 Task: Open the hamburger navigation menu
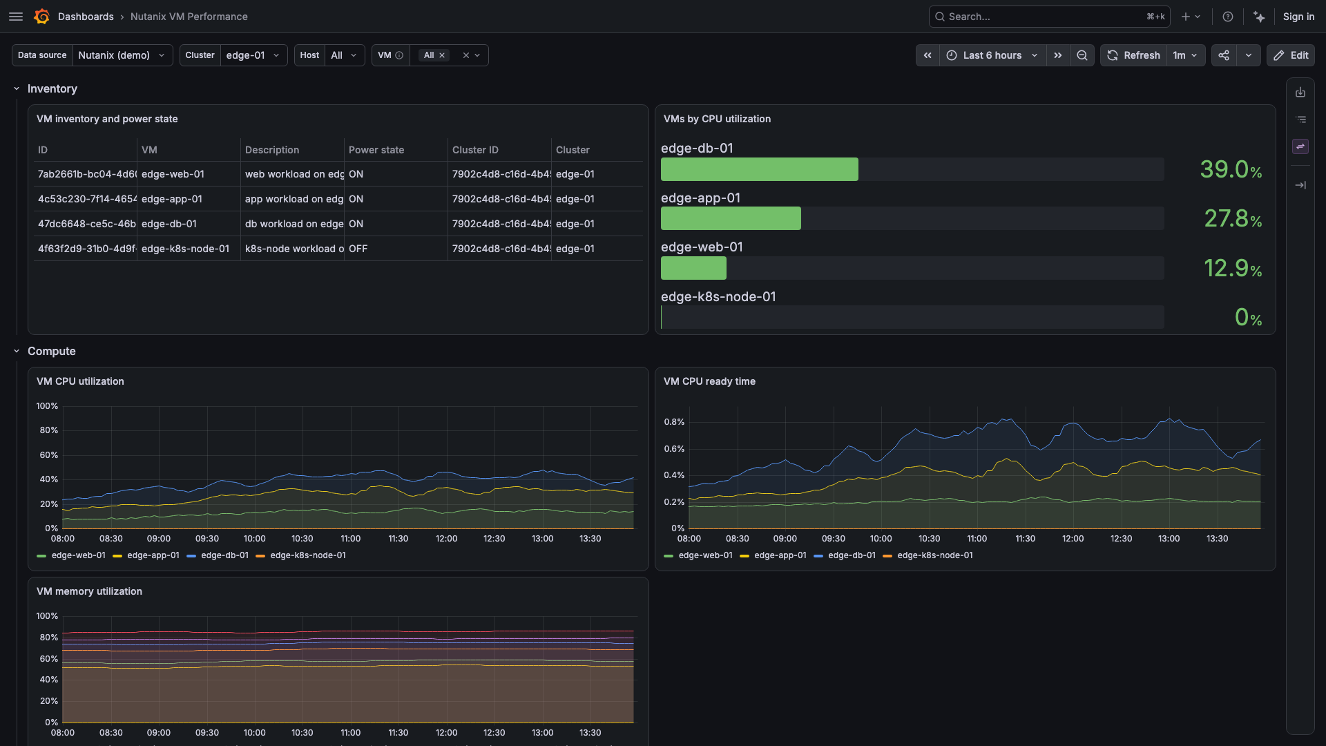[16, 17]
